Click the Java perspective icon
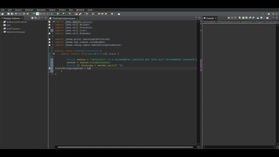Image resolution: width=279 pixels, height=157 pixels. click(x=273, y=14)
